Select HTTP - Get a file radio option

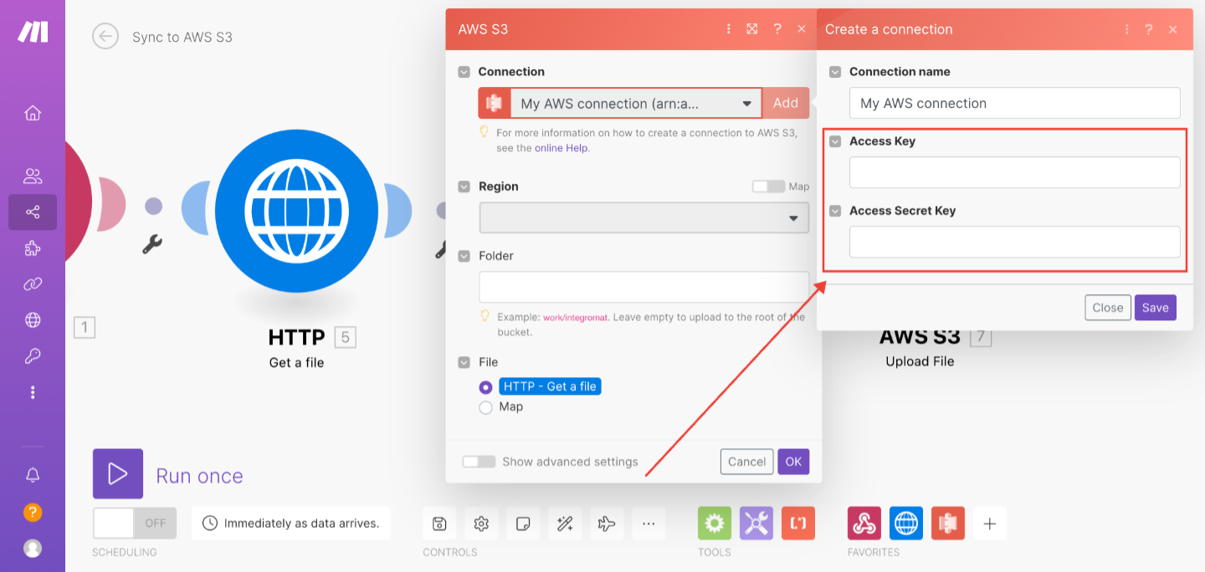click(x=485, y=387)
